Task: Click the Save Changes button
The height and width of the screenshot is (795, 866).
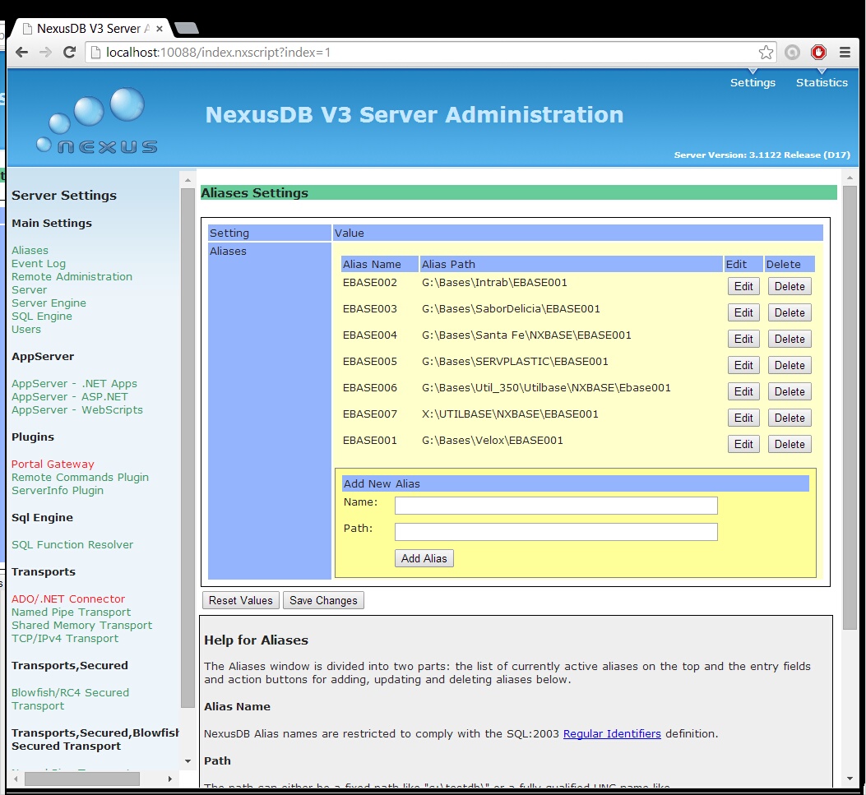Action: 324,600
